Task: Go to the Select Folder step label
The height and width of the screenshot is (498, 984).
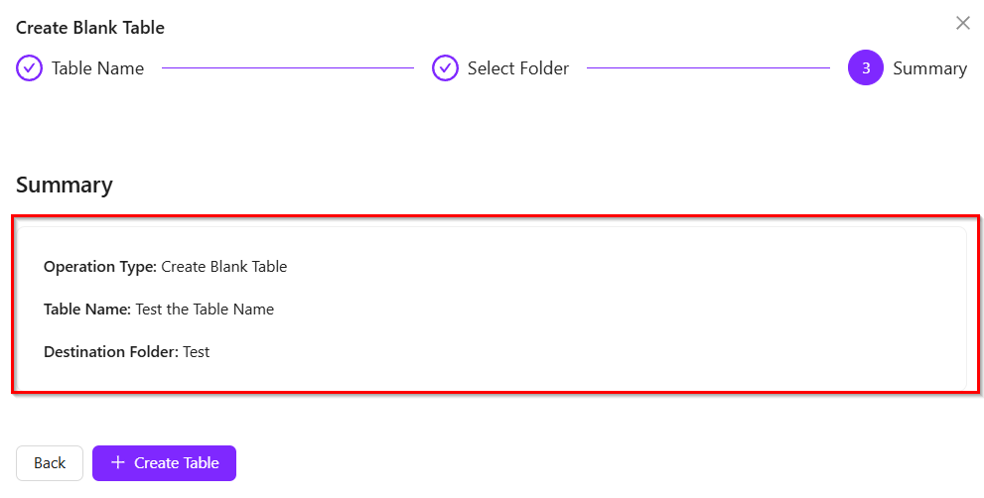Action: pos(518,68)
